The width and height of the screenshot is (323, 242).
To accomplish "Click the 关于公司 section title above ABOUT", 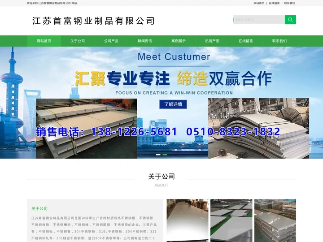I will (x=161, y=177).
